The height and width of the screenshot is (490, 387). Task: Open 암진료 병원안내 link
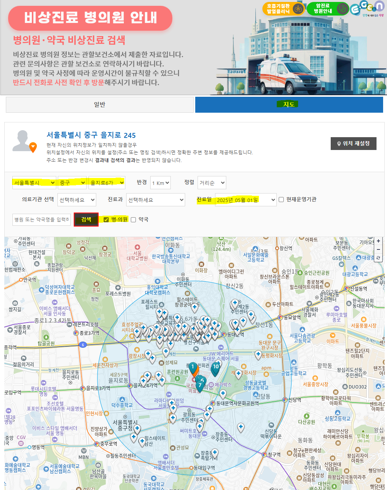(328, 9)
